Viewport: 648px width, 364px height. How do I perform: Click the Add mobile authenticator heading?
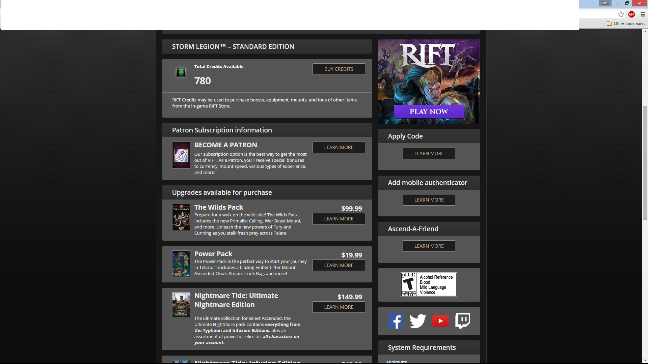[x=428, y=183]
